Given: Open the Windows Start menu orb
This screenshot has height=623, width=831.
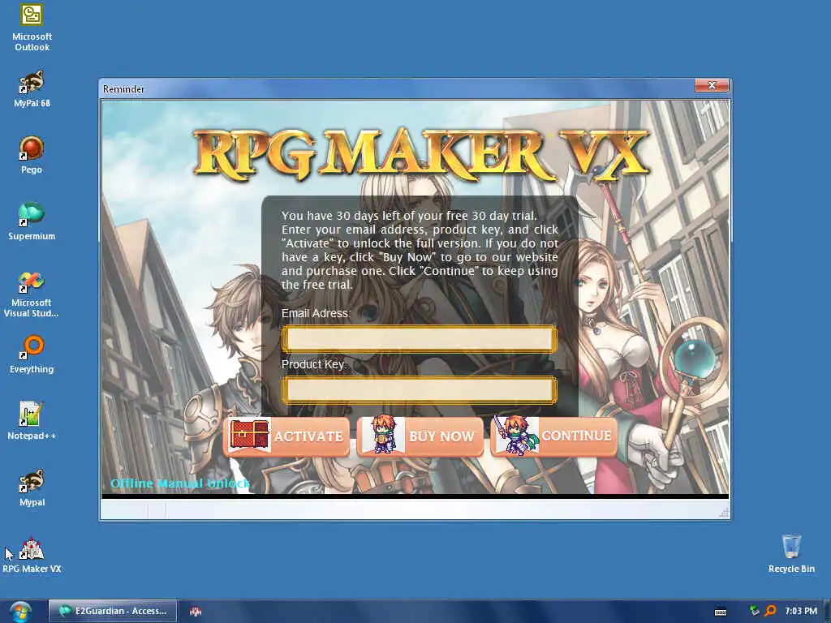Looking at the screenshot, I should click(19, 612).
